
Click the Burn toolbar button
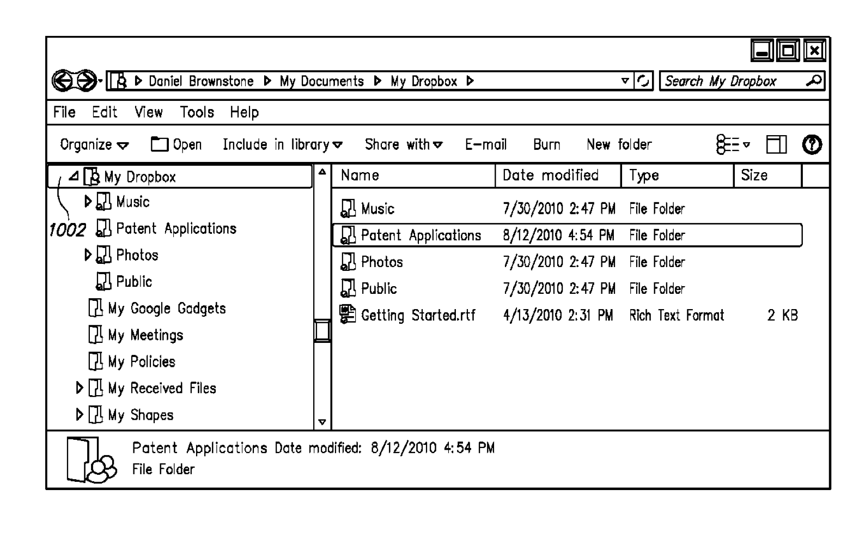coord(547,144)
